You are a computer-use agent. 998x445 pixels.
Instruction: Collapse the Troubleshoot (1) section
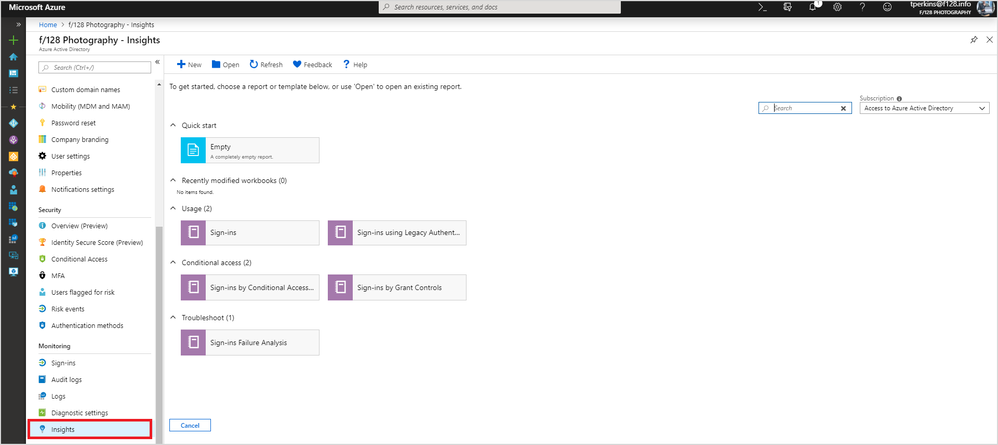173,317
